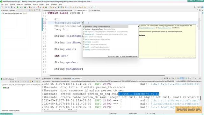The image size is (204, 115).
Task: Expand the learning-spring-data-jpa project node
Action: tap(1, 13)
